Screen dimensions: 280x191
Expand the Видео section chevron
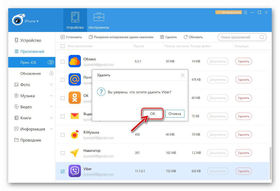51,107
